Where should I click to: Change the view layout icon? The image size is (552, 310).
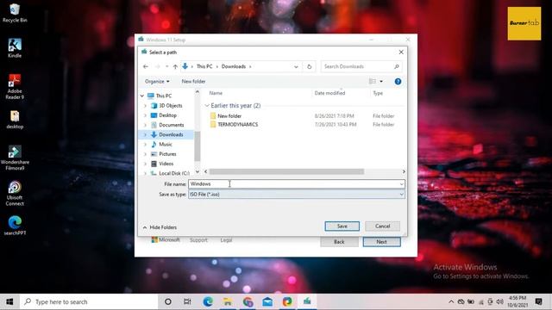372,82
